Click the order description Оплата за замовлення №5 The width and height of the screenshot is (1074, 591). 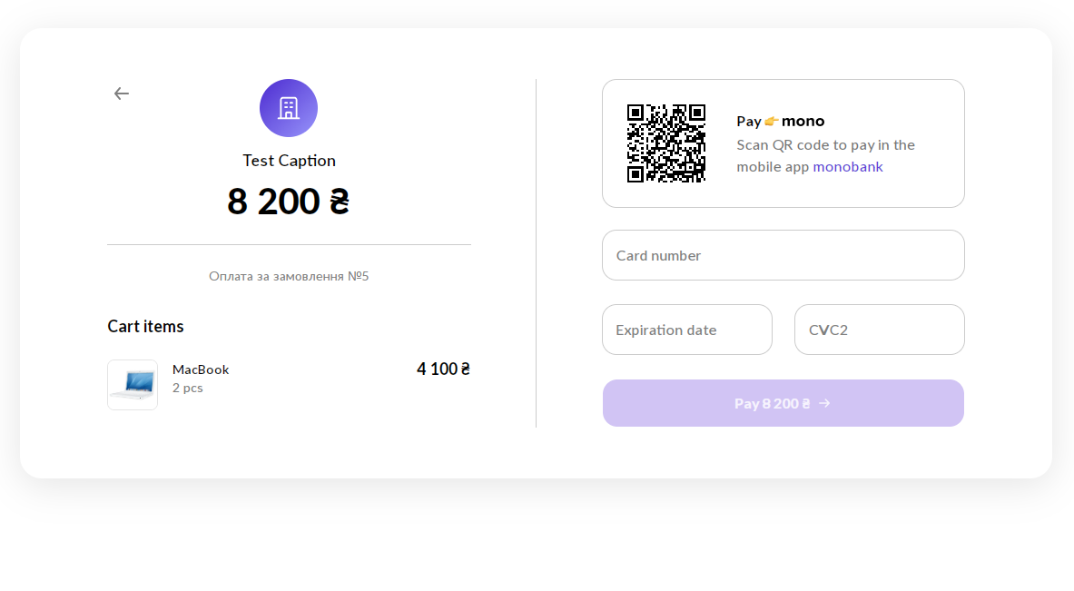[289, 276]
